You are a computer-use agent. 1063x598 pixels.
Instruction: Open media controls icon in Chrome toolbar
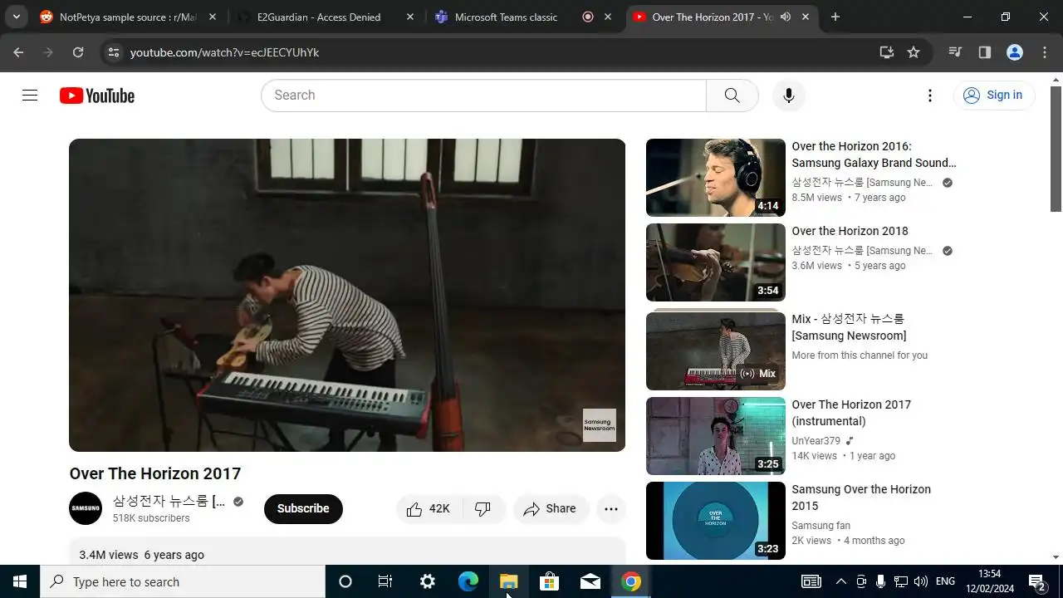point(955,52)
